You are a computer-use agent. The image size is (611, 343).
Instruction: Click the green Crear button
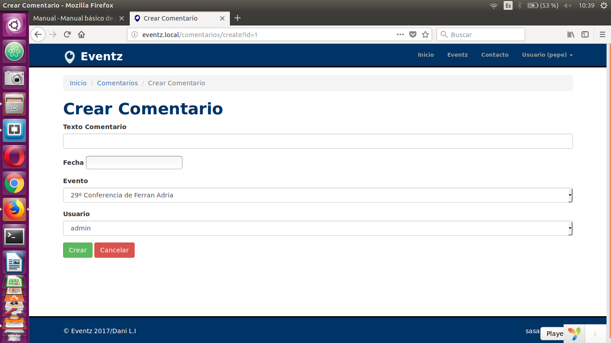[x=78, y=250]
